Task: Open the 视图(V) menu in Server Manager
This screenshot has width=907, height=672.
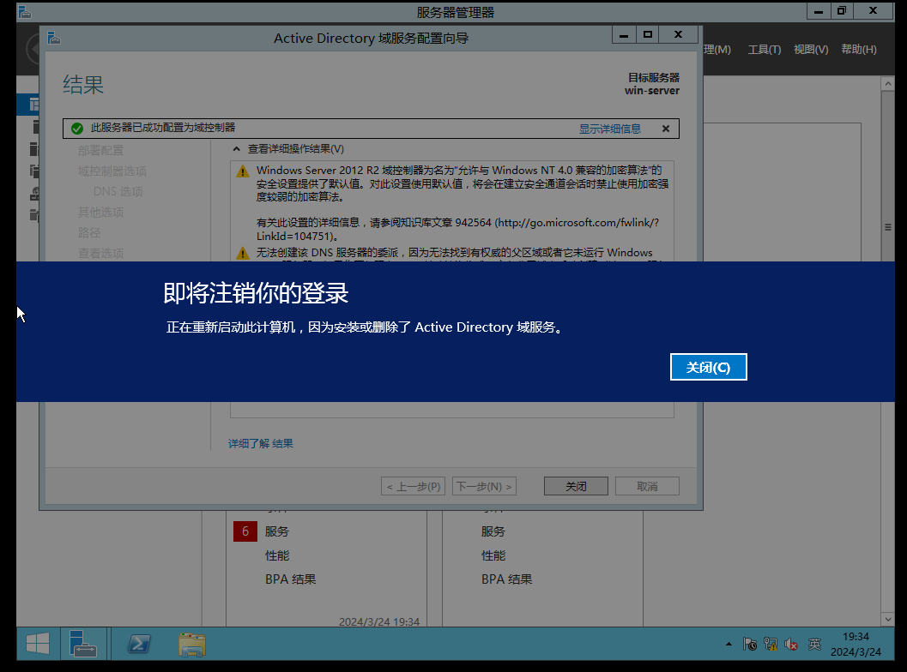Action: [811, 50]
